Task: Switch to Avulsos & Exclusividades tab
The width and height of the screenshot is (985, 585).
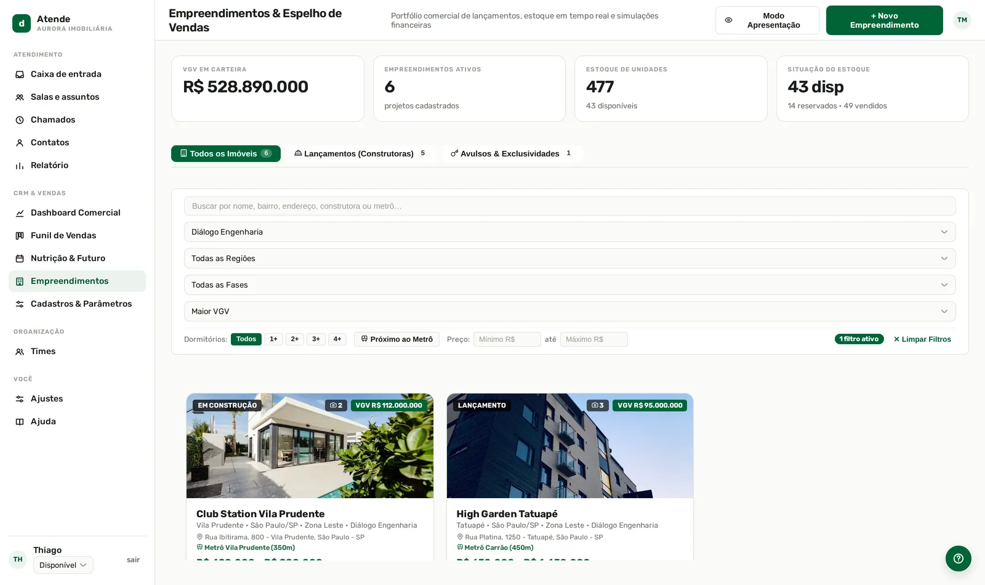Action: point(512,154)
